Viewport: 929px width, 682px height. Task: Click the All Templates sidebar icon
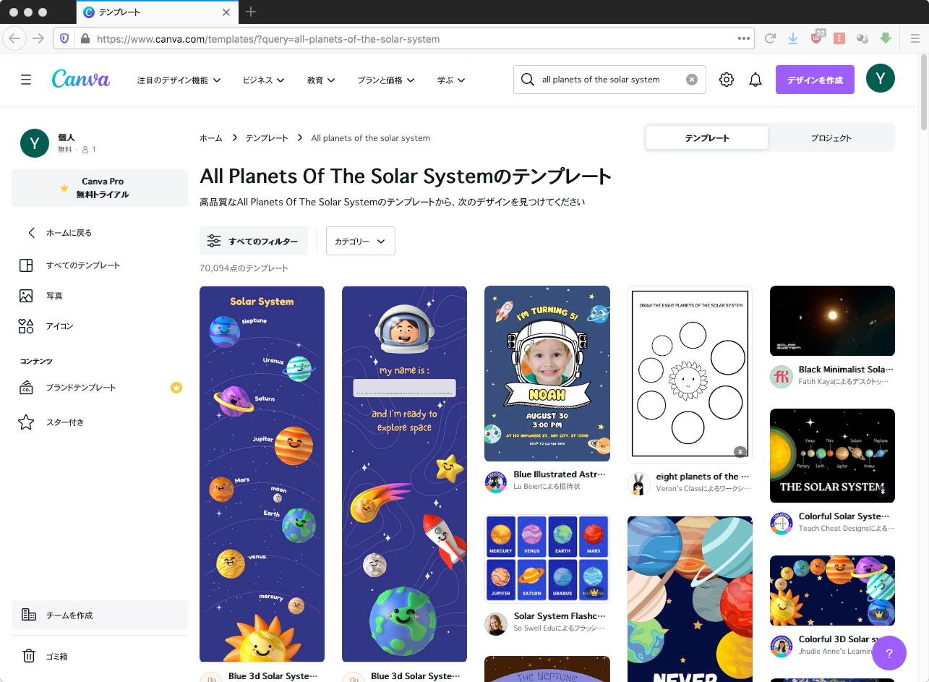coord(26,265)
